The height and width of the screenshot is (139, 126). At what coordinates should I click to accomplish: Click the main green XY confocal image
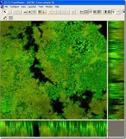coord(54,70)
